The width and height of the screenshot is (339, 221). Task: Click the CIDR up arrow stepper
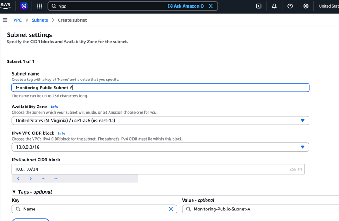[43, 179]
